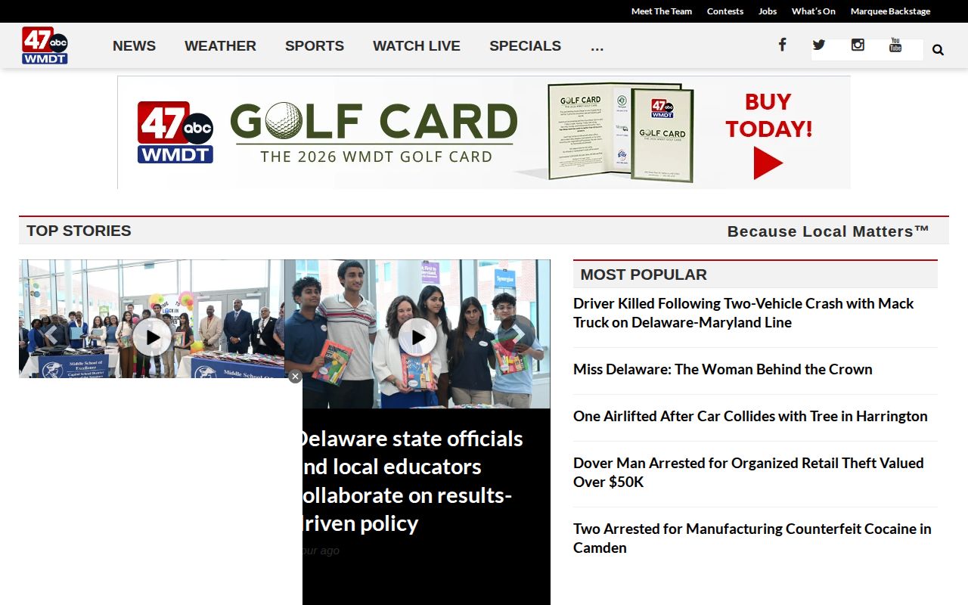Screen dimensions: 968x605
Task: Open Miss Delaware Woman Behind Crown story
Action: (x=722, y=369)
